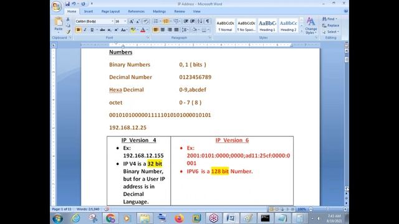Open the line spacing dropdown
The image size is (399, 224).
coord(185,30)
